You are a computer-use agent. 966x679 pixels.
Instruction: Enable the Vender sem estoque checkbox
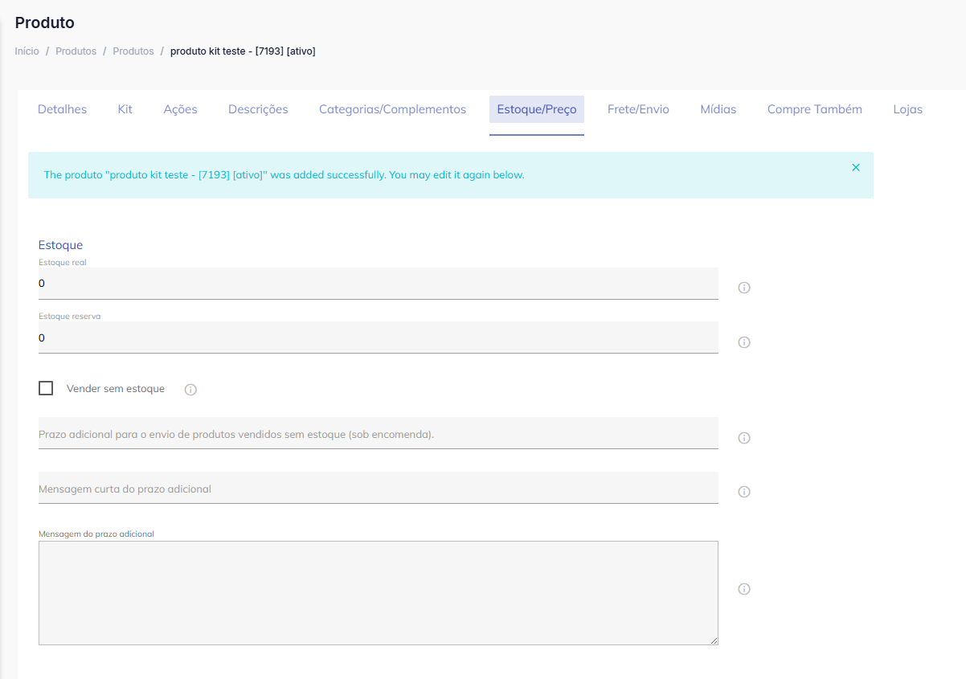[46, 388]
